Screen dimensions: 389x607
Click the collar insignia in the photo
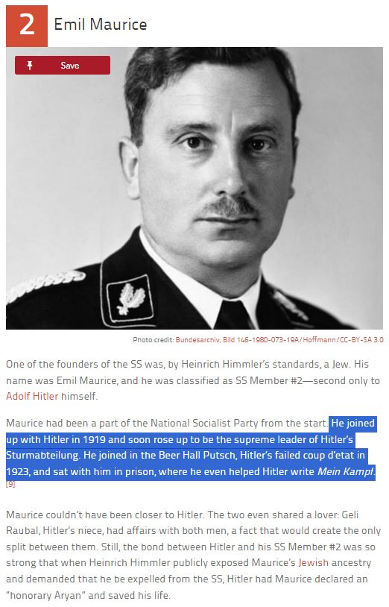(130, 298)
